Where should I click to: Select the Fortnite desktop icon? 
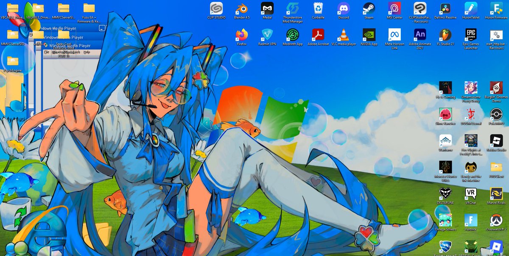[471, 220]
